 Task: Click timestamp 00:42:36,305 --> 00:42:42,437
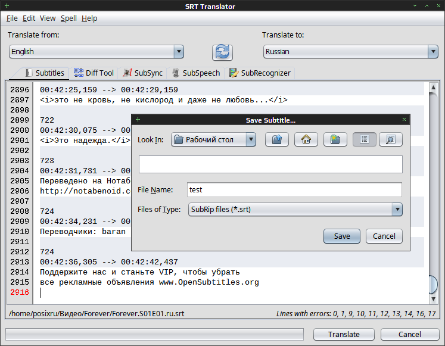tap(108, 262)
